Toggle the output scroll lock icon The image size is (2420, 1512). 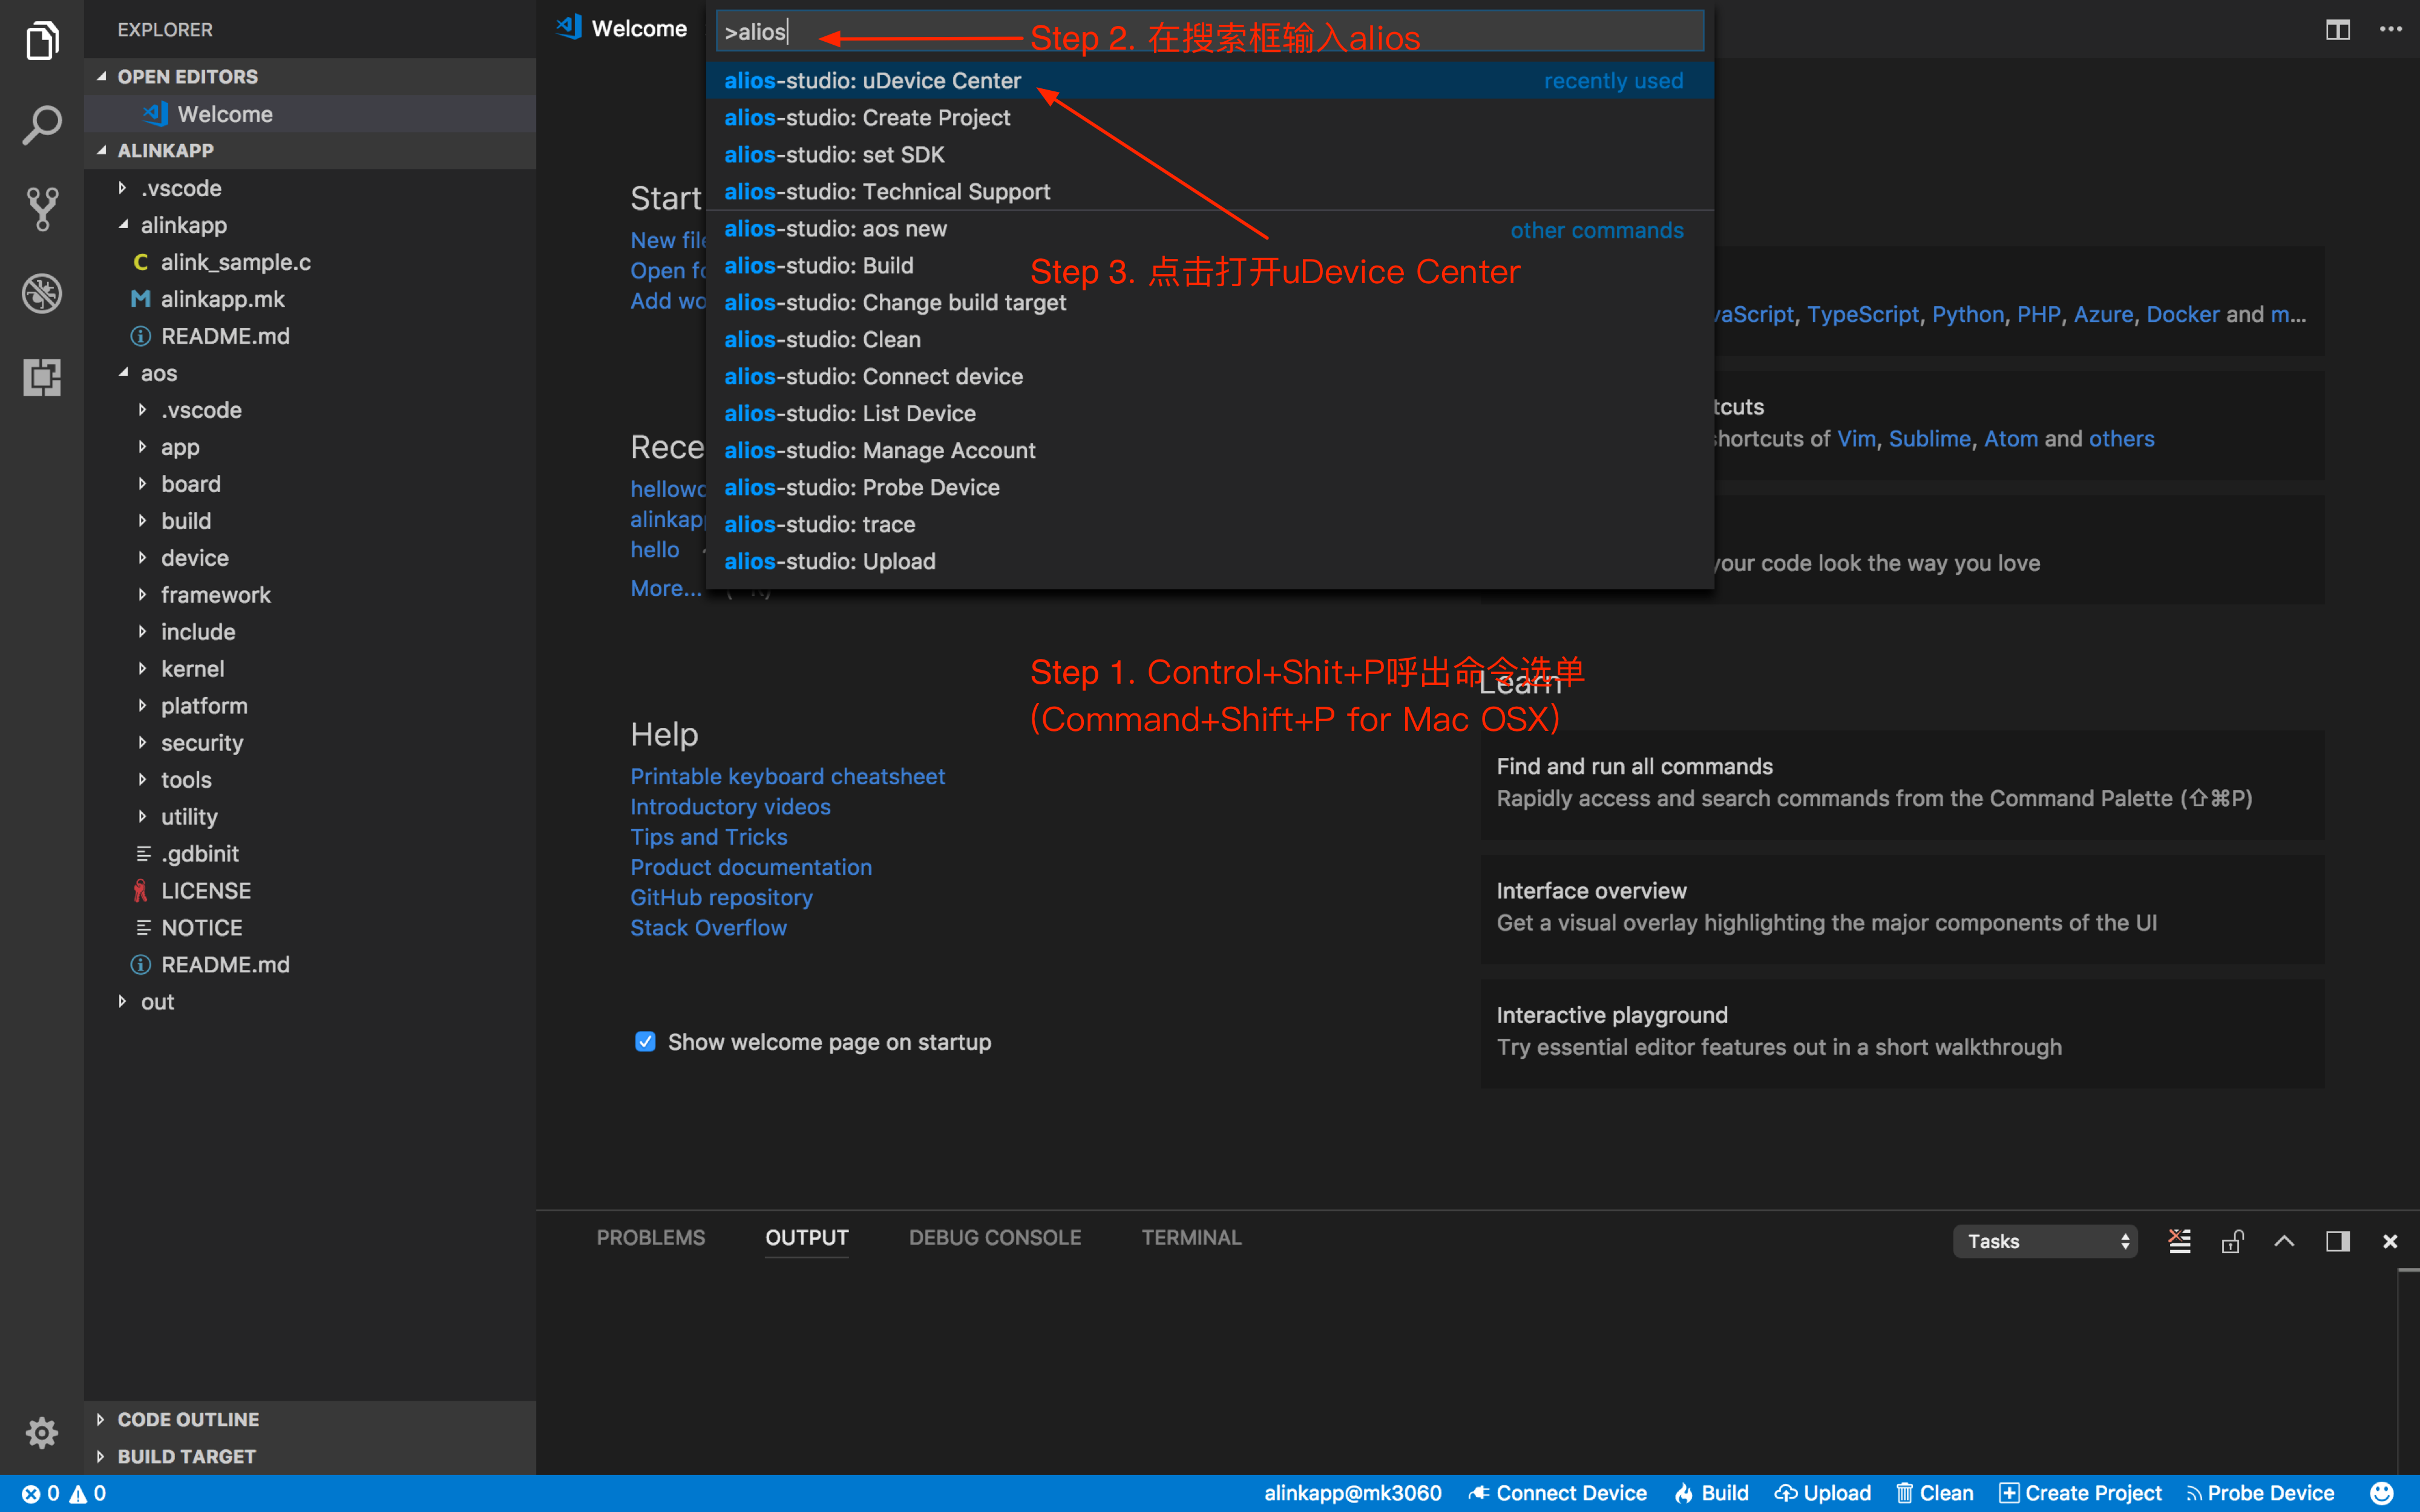pos(2232,1241)
